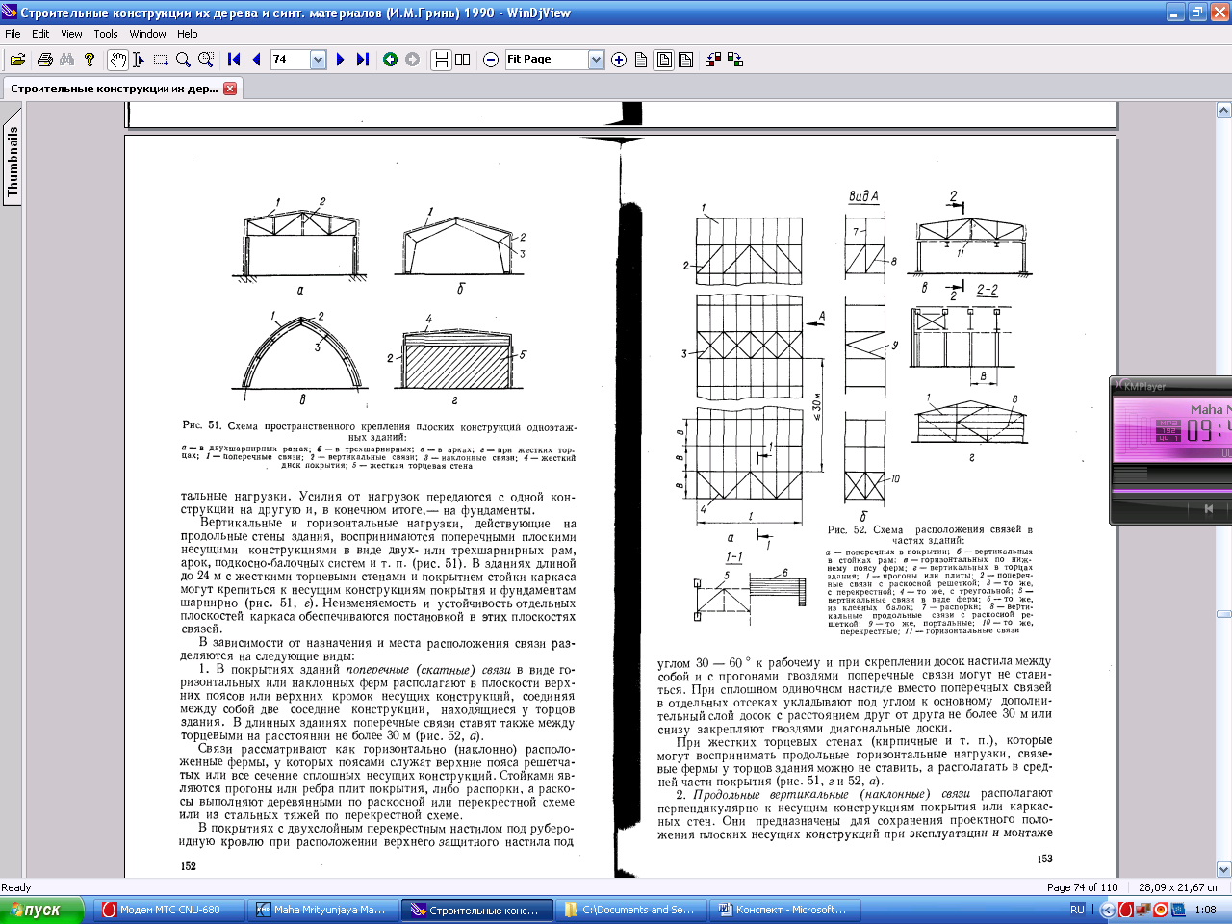Screen dimensions: 1232x924
Task: Click the gray Forward navigation arrow
Action: click(412, 60)
